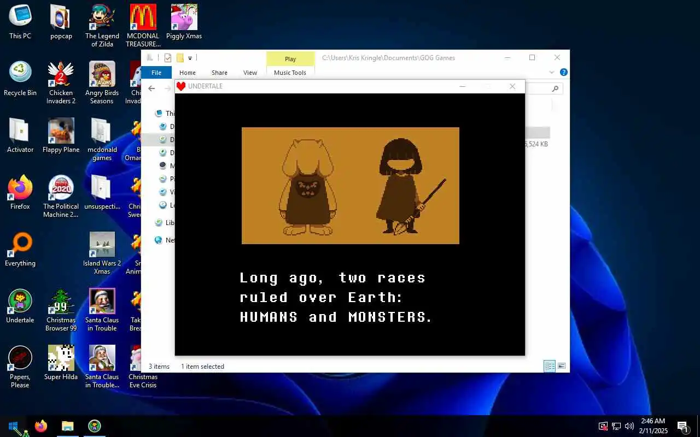Open Christmas Browser 99 shortcut
Screen dimensions: 700x437
61,310
